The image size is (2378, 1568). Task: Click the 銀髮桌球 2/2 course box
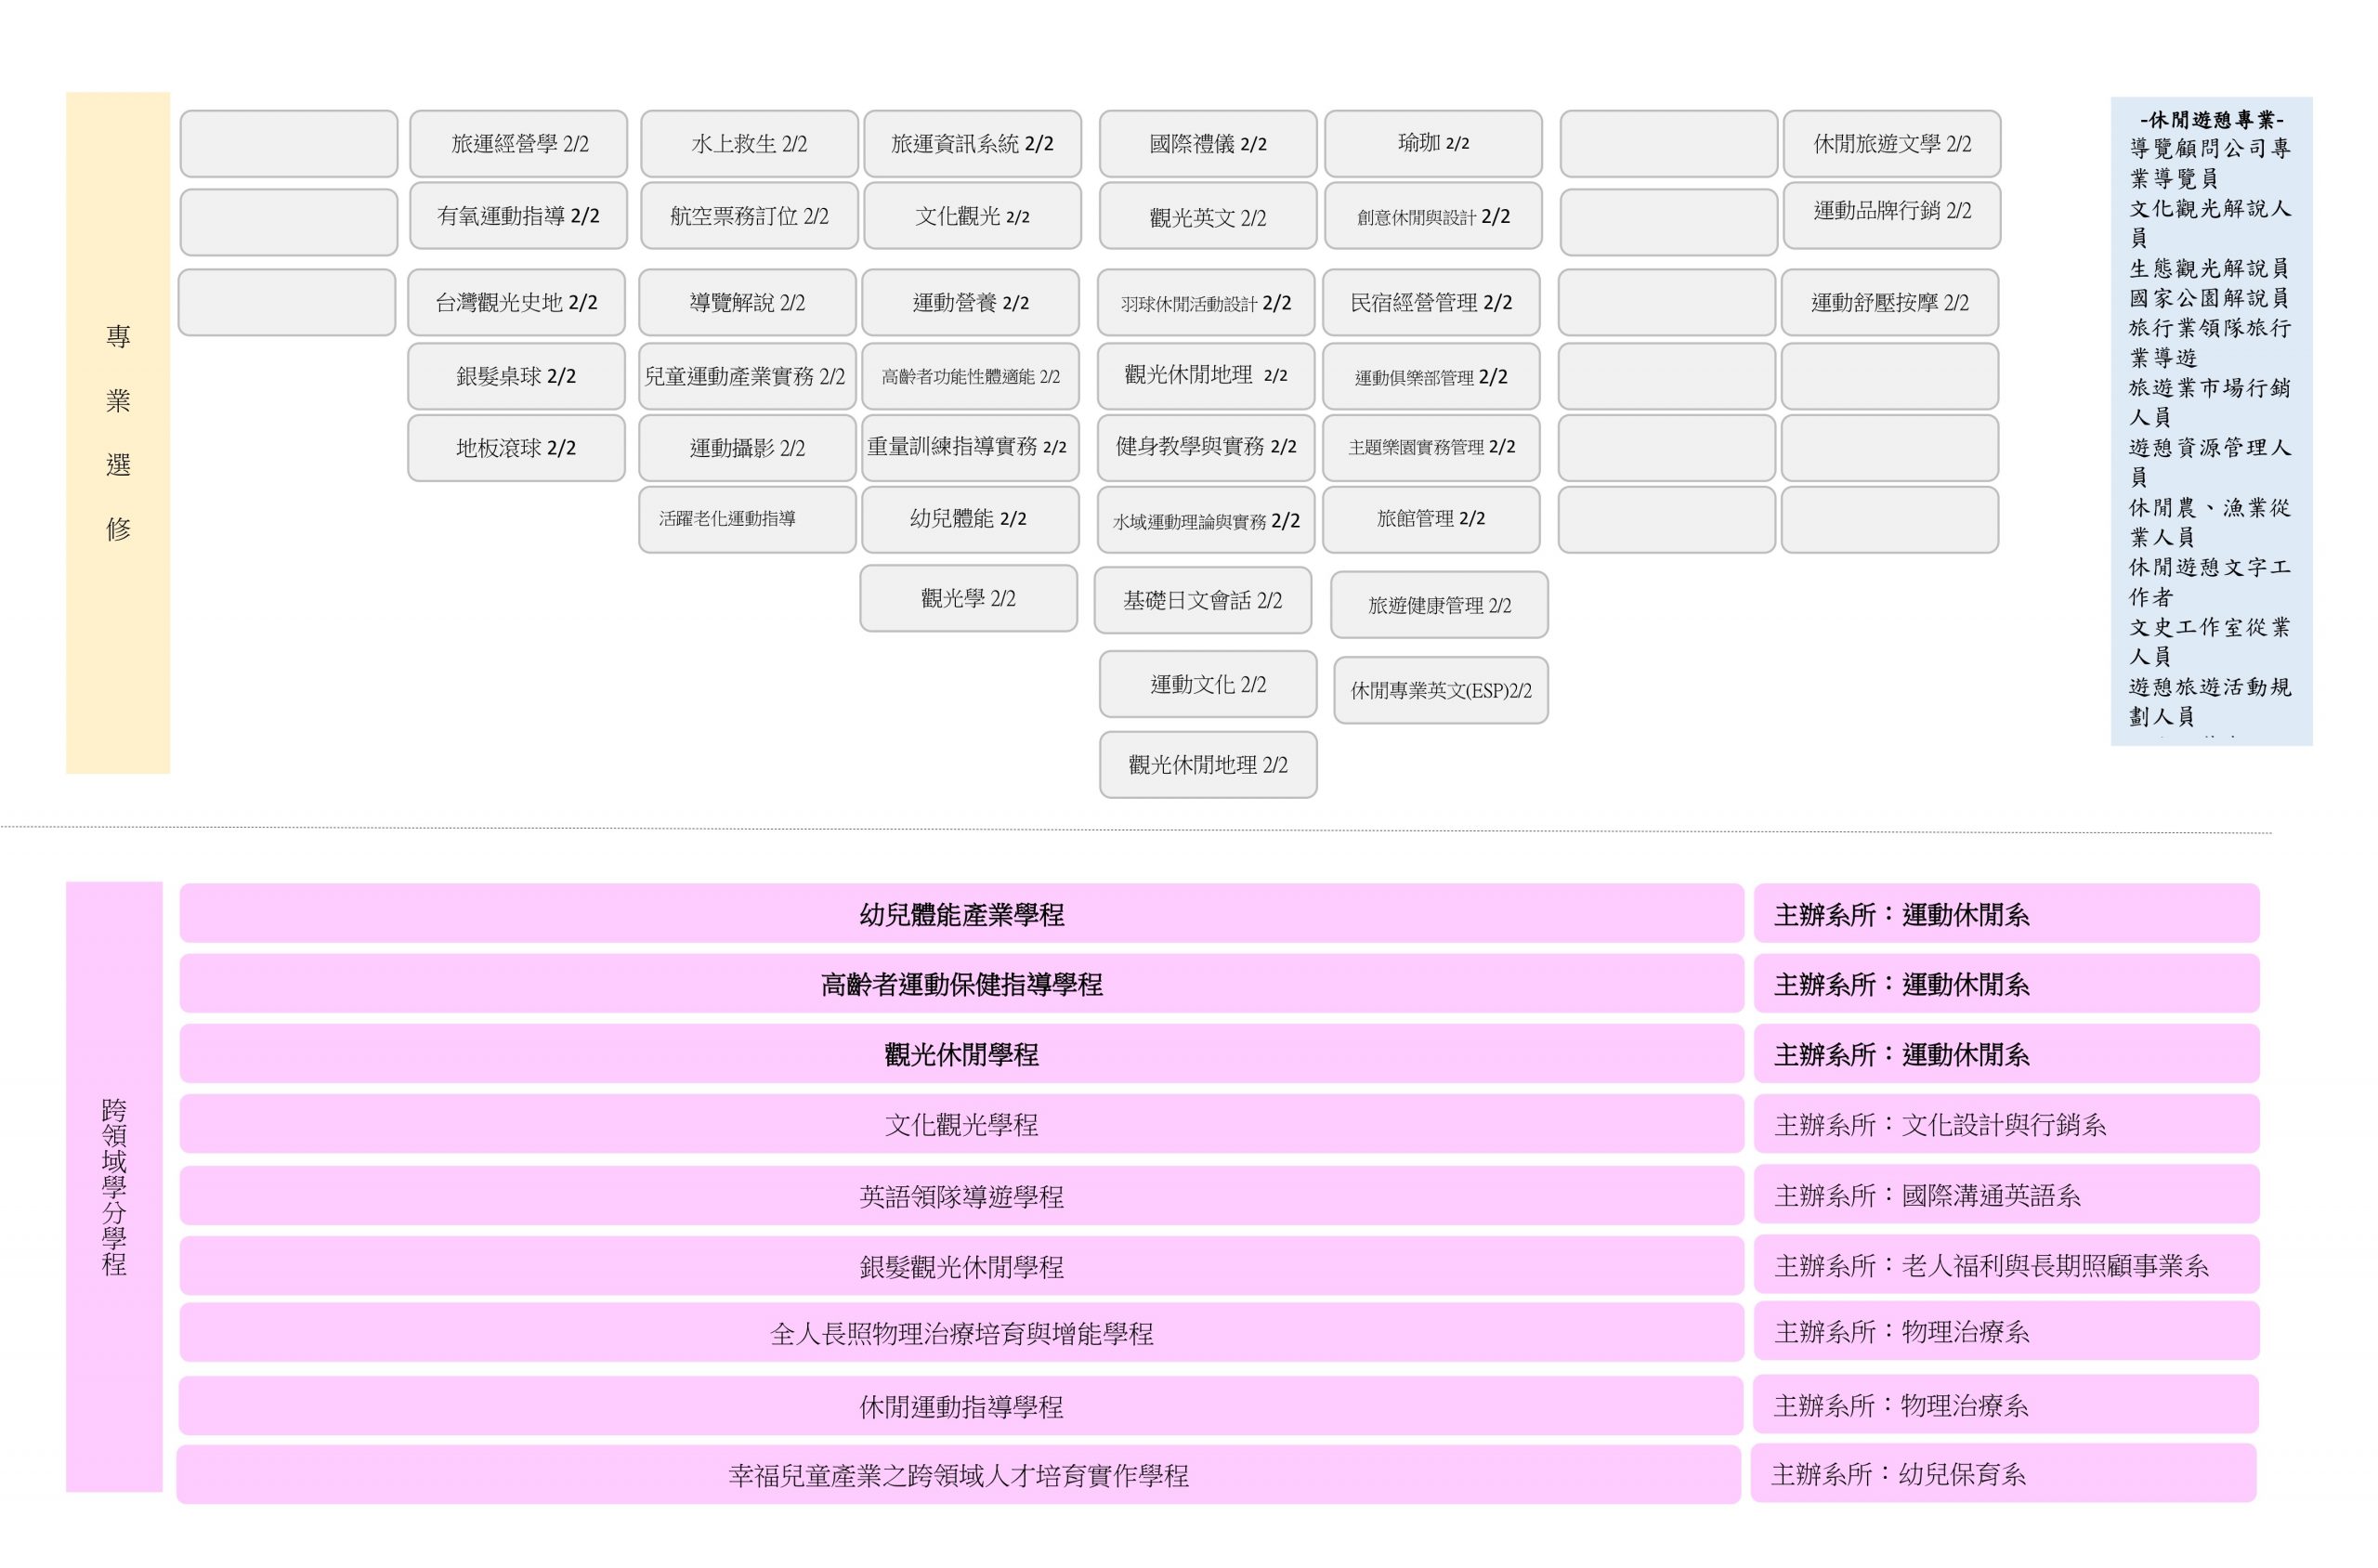pos(517,376)
